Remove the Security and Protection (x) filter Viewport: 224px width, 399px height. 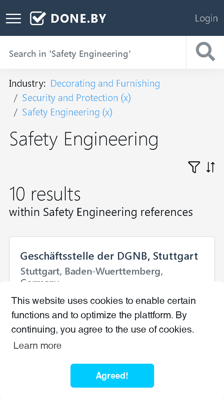click(x=76, y=98)
